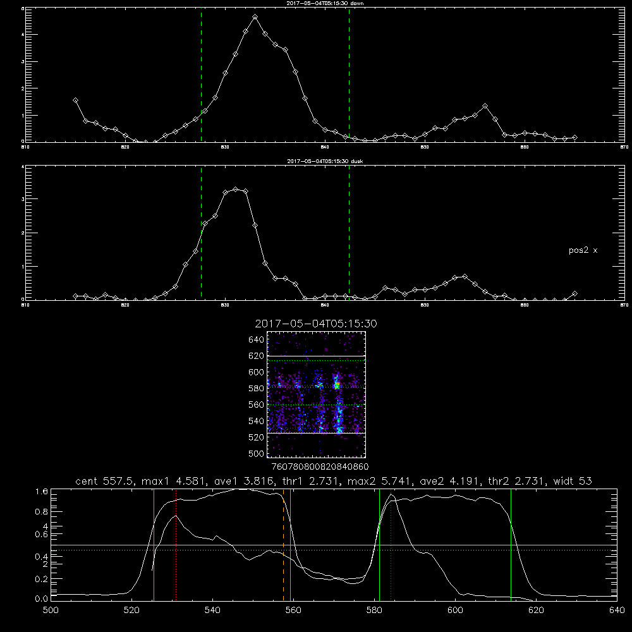
Task: Click the first data point of the dawn curve
Action: coord(75,100)
